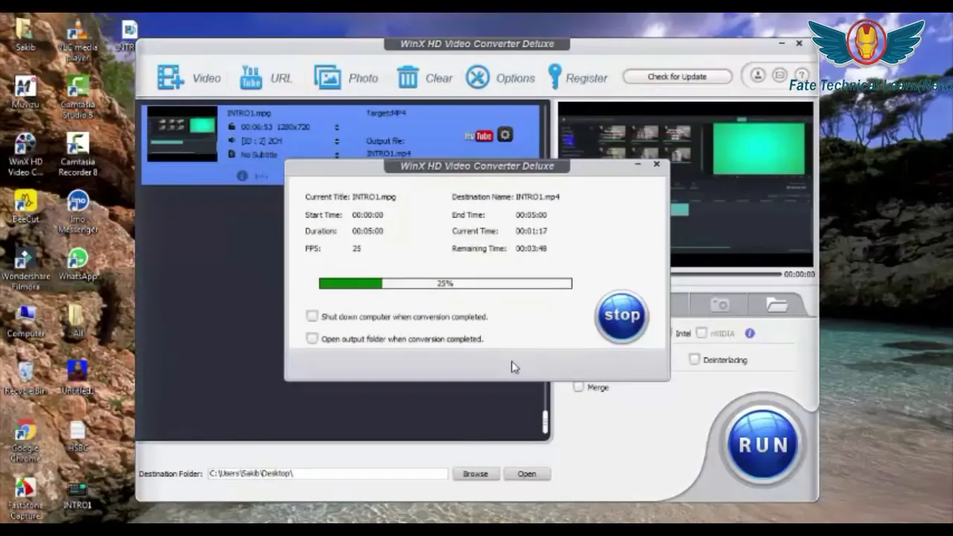Click the file list vertical scrollbar
The height and width of the screenshot is (536, 953).
click(x=545, y=422)
